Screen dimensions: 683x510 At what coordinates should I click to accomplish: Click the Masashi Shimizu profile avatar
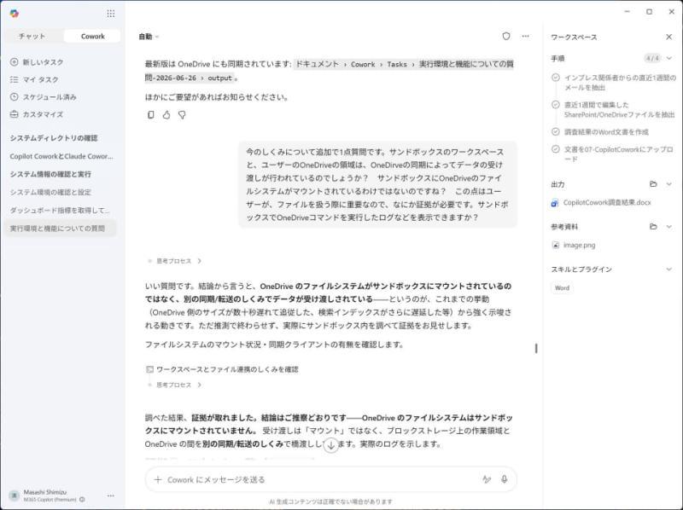(15, 496)
